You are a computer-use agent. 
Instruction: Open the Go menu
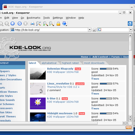tap(22, 18)
